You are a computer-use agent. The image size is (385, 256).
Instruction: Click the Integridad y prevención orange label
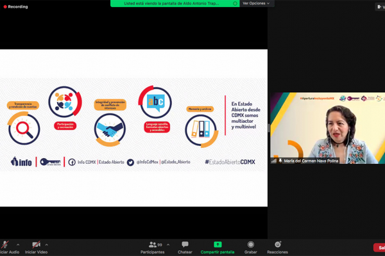[x=110, y=105]
